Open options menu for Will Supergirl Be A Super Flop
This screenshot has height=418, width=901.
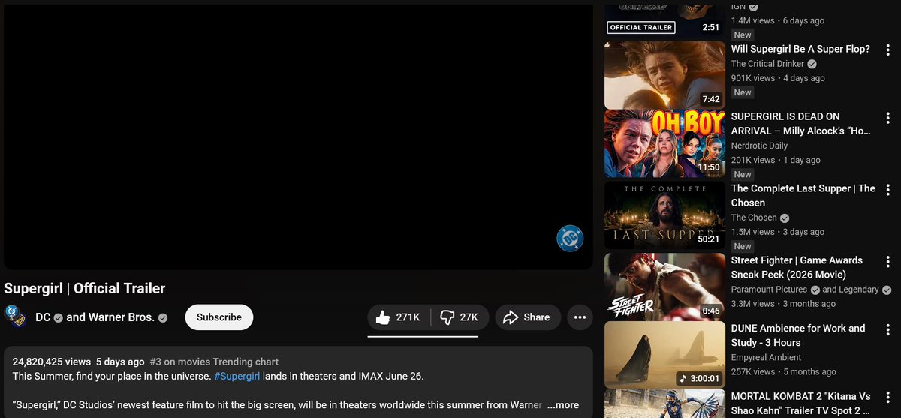click(x=888, y=51)
